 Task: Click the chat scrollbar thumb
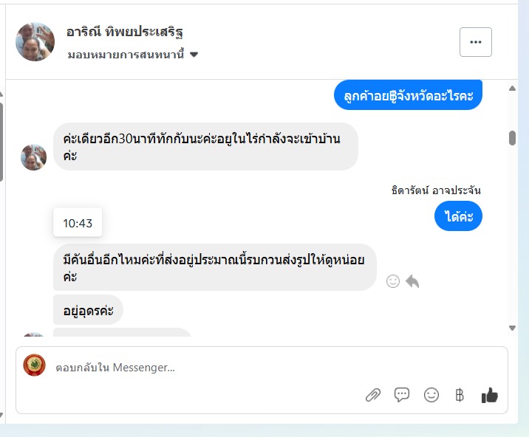(x=512, y=138)
